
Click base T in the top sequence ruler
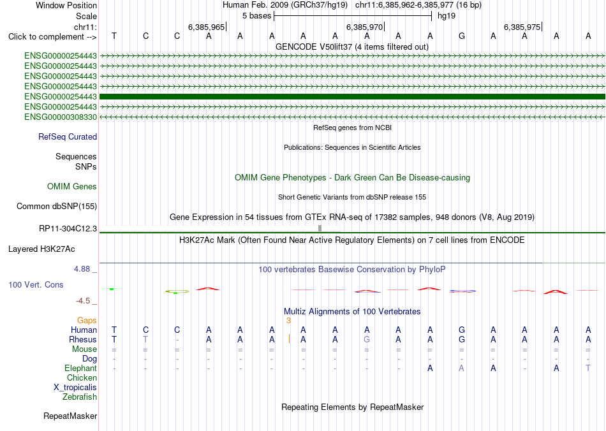tap(114, 36)
